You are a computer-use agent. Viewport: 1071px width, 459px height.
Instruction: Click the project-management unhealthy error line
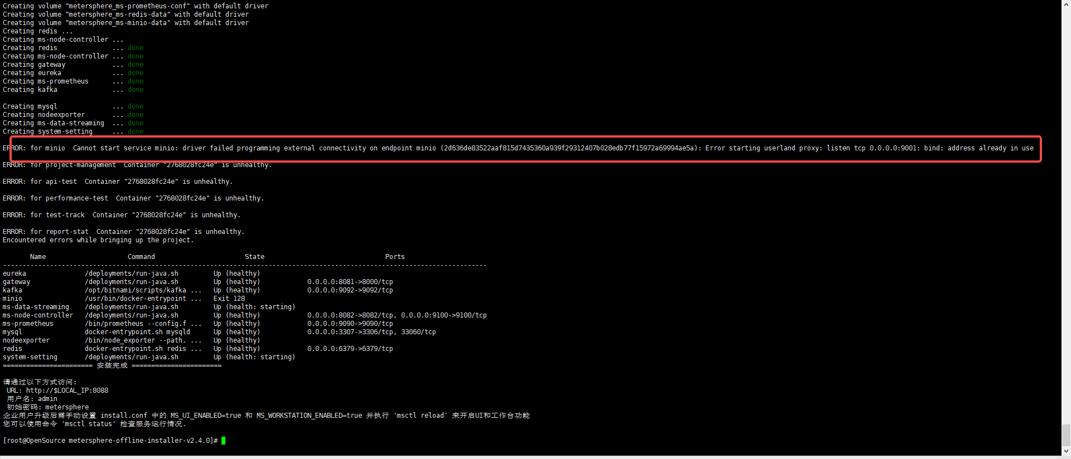[137, 165]
